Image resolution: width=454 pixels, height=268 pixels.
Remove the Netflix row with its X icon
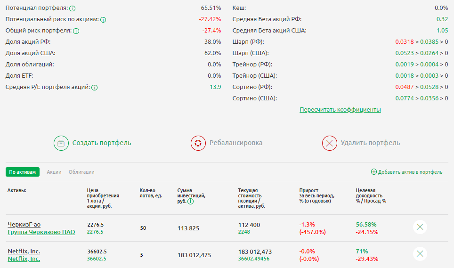pos(420,254)
